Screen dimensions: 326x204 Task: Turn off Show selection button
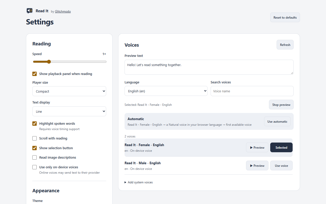tap(35, 148)
